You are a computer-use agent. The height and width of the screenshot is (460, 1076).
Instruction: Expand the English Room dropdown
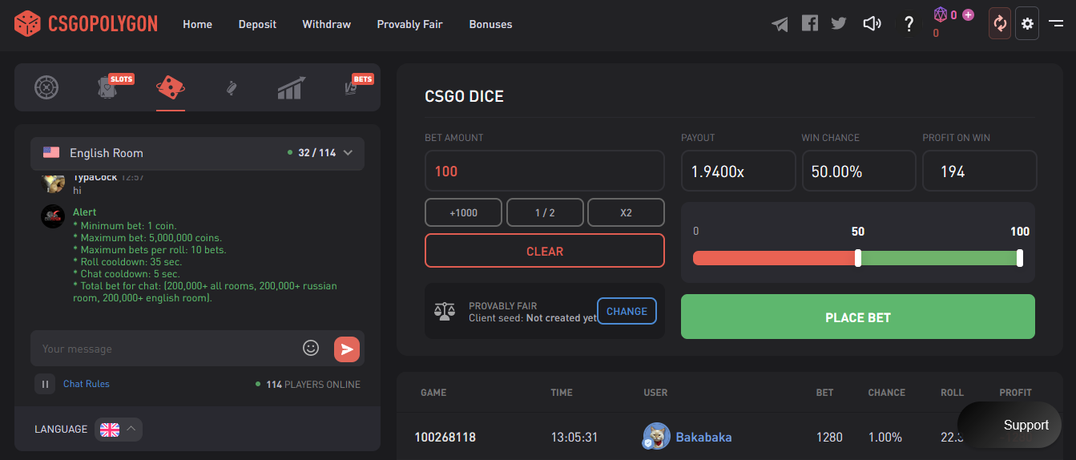coord(197,153)
